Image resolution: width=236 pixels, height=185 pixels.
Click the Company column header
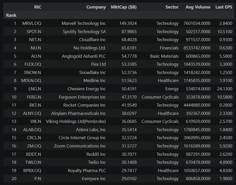pos(96,7)
